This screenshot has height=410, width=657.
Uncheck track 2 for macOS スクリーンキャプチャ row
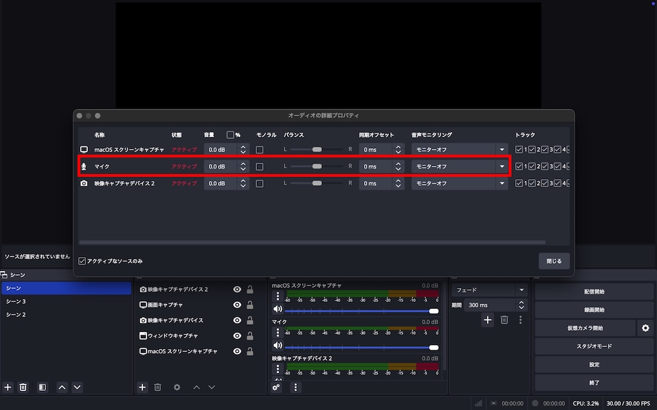[532, 150]
